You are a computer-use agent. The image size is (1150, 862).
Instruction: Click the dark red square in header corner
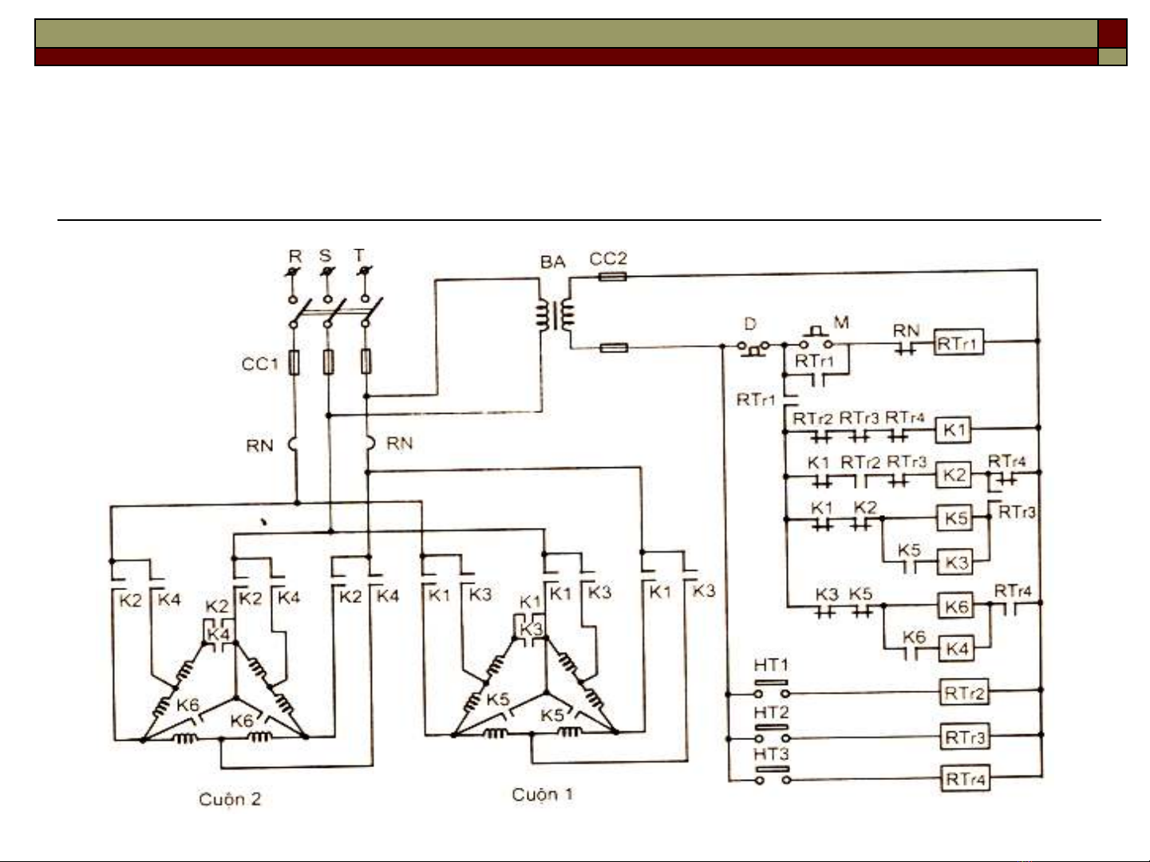click(1112, 33)
